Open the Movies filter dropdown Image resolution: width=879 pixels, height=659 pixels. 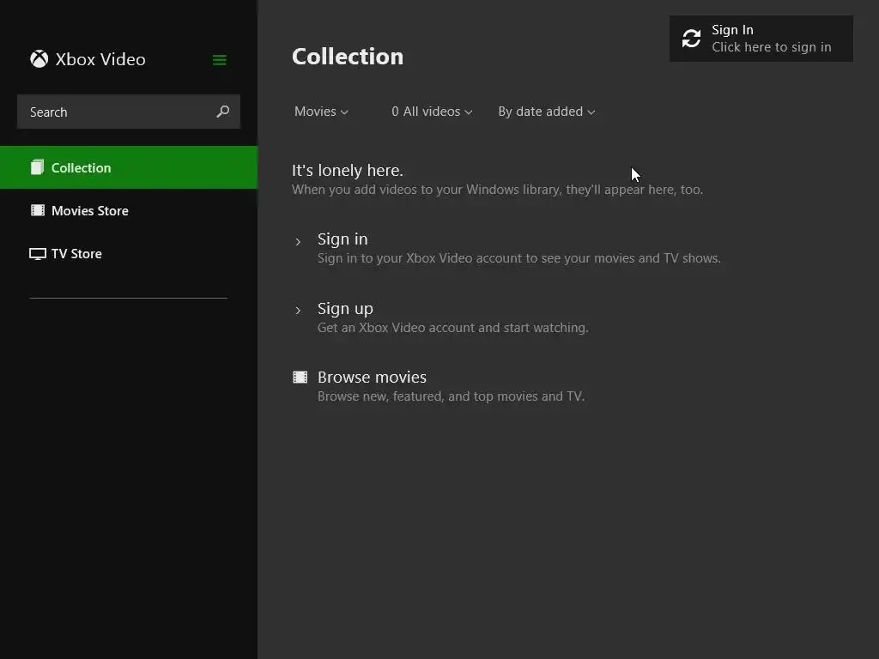[321, 112]
